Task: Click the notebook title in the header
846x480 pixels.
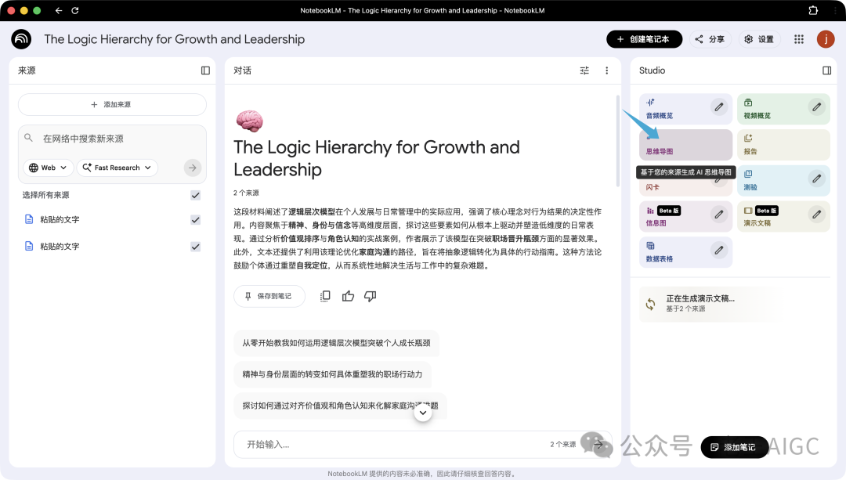Action: 174,39
